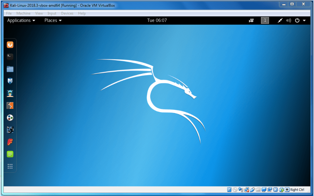
Task: Start Armitage from the dock
Action: tap(10, 93)
